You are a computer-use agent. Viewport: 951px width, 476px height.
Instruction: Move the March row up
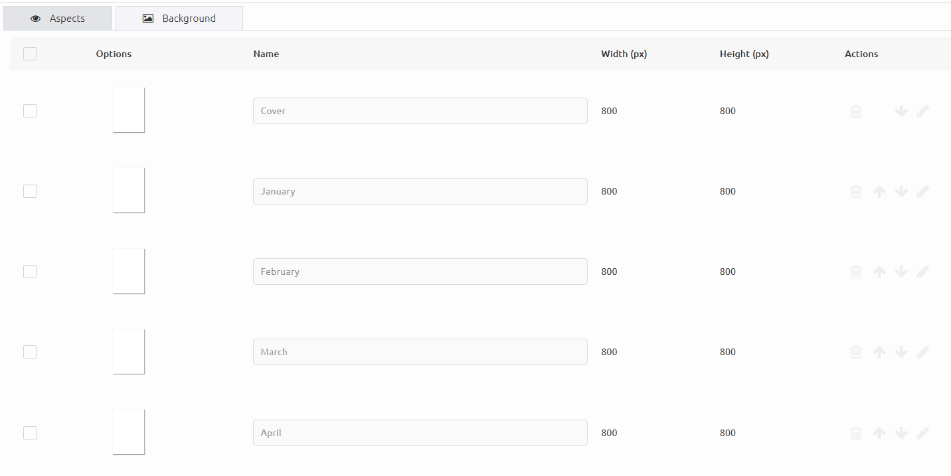click(879, 352)
